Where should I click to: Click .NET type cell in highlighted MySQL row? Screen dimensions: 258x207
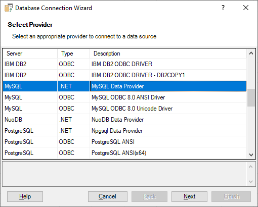tap(73, 86)
